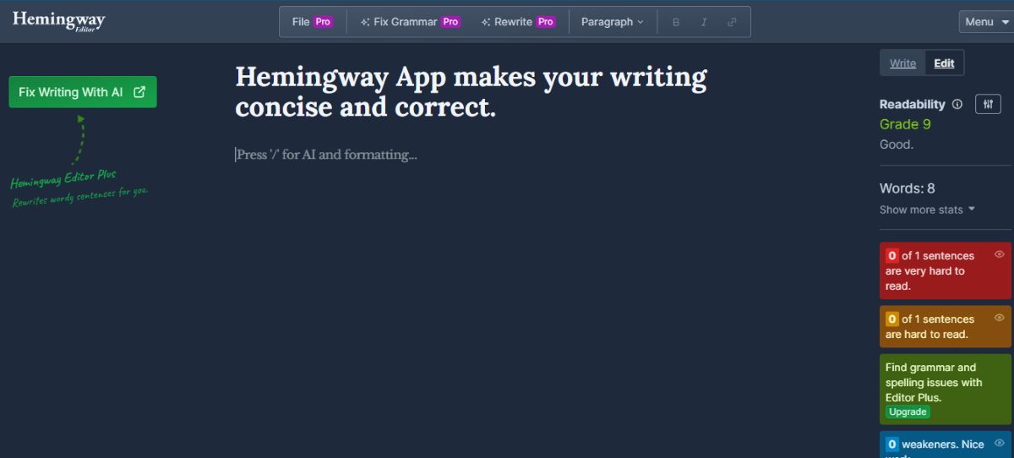Image resolution: width=1014 pixels, height=458 pixels.
Task: Click Fix Writing With AI button
Action: (x=82, y=92)
